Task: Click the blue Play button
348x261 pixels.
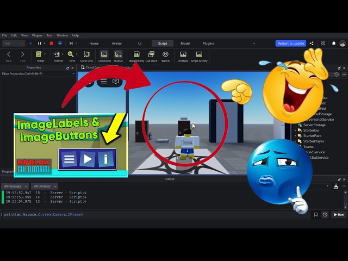Action: coord(31,43)
